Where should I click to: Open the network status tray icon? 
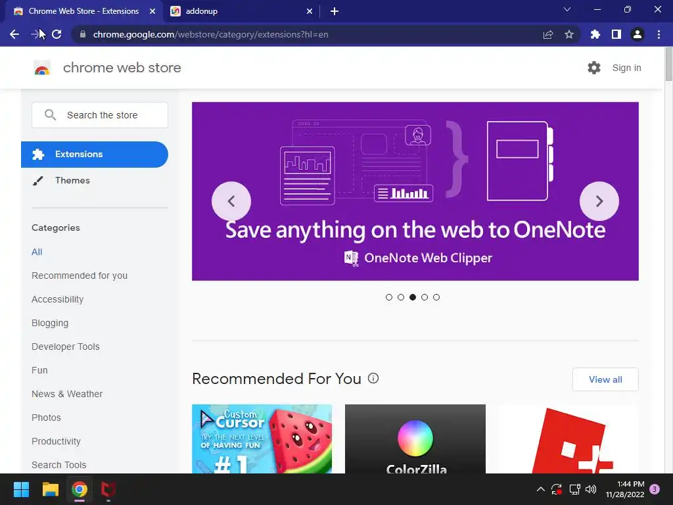pos(574,489)
